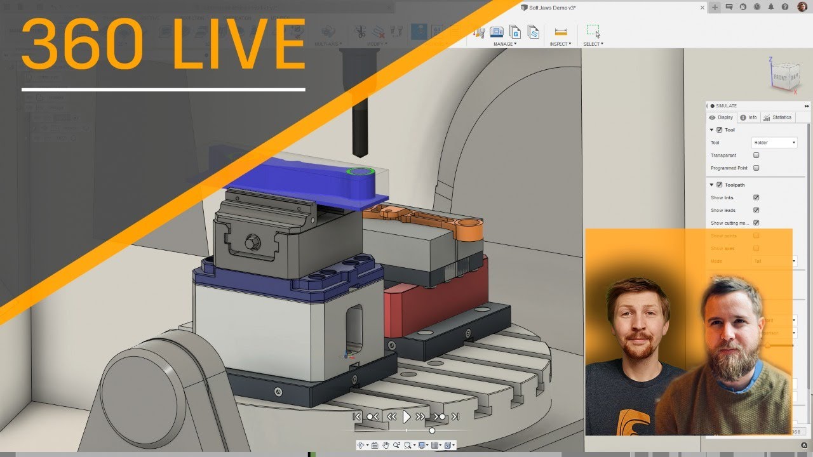
Task: Go to the next operation
Action: [x=440, y=416]
